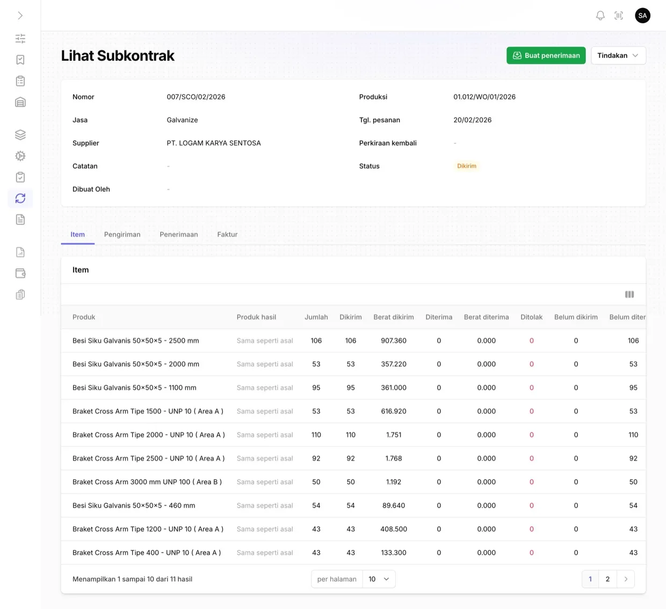Open the clipboard list icon in sidebar
Screen dimensions: 666x609
pos(20,81)
